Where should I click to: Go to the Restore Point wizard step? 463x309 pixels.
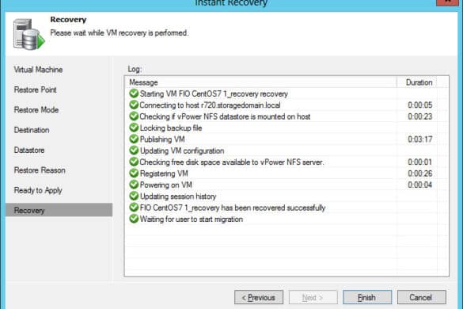tap(36, 90)
